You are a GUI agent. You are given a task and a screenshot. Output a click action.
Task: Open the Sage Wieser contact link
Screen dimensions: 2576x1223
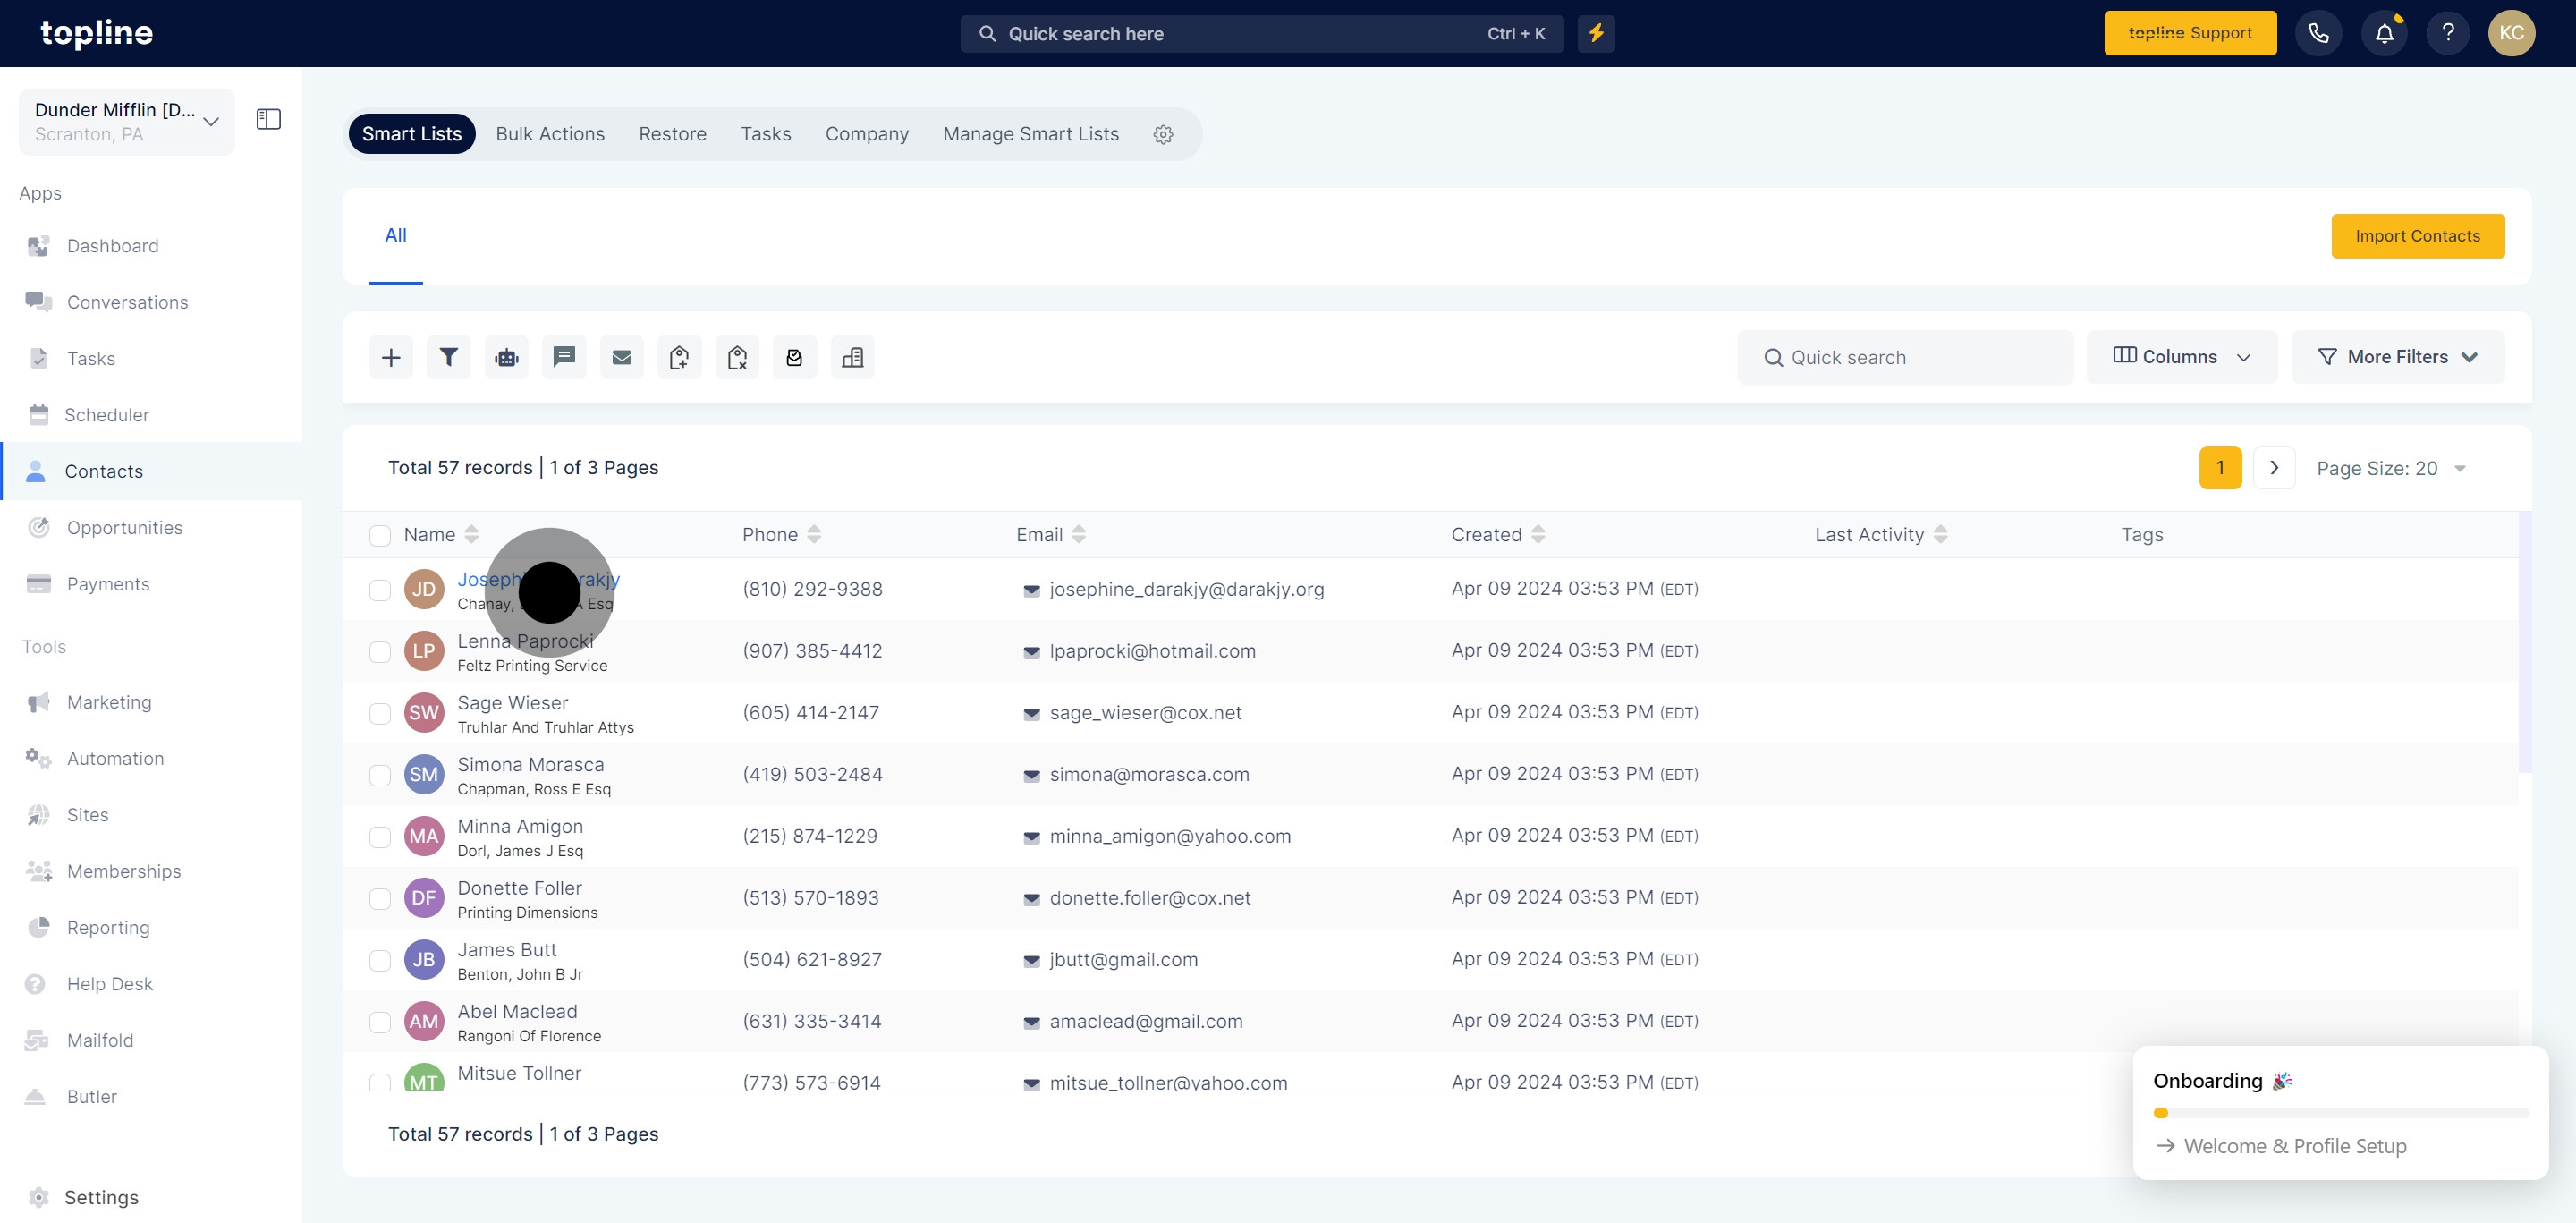click(x=512, y=703)
